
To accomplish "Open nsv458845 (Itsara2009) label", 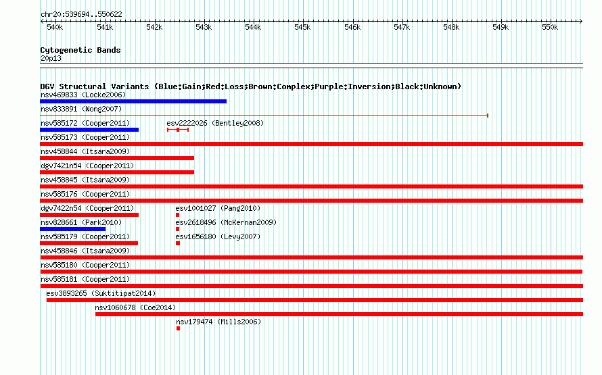I will [85, 180].
